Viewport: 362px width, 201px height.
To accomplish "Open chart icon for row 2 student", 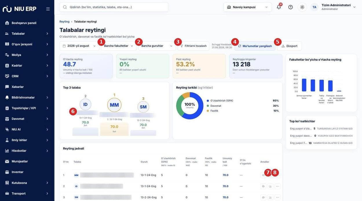I will pos(270,186).
